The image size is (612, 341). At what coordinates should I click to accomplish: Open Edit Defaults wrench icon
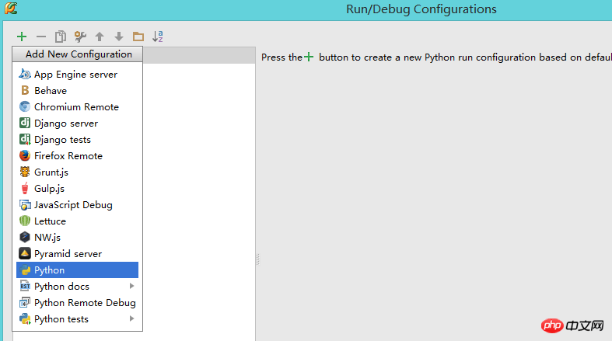(80, 37)
